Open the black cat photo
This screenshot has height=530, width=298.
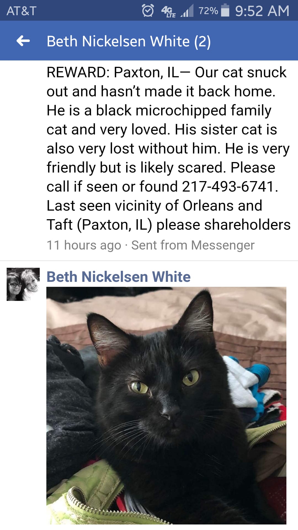tap(166, 406)
